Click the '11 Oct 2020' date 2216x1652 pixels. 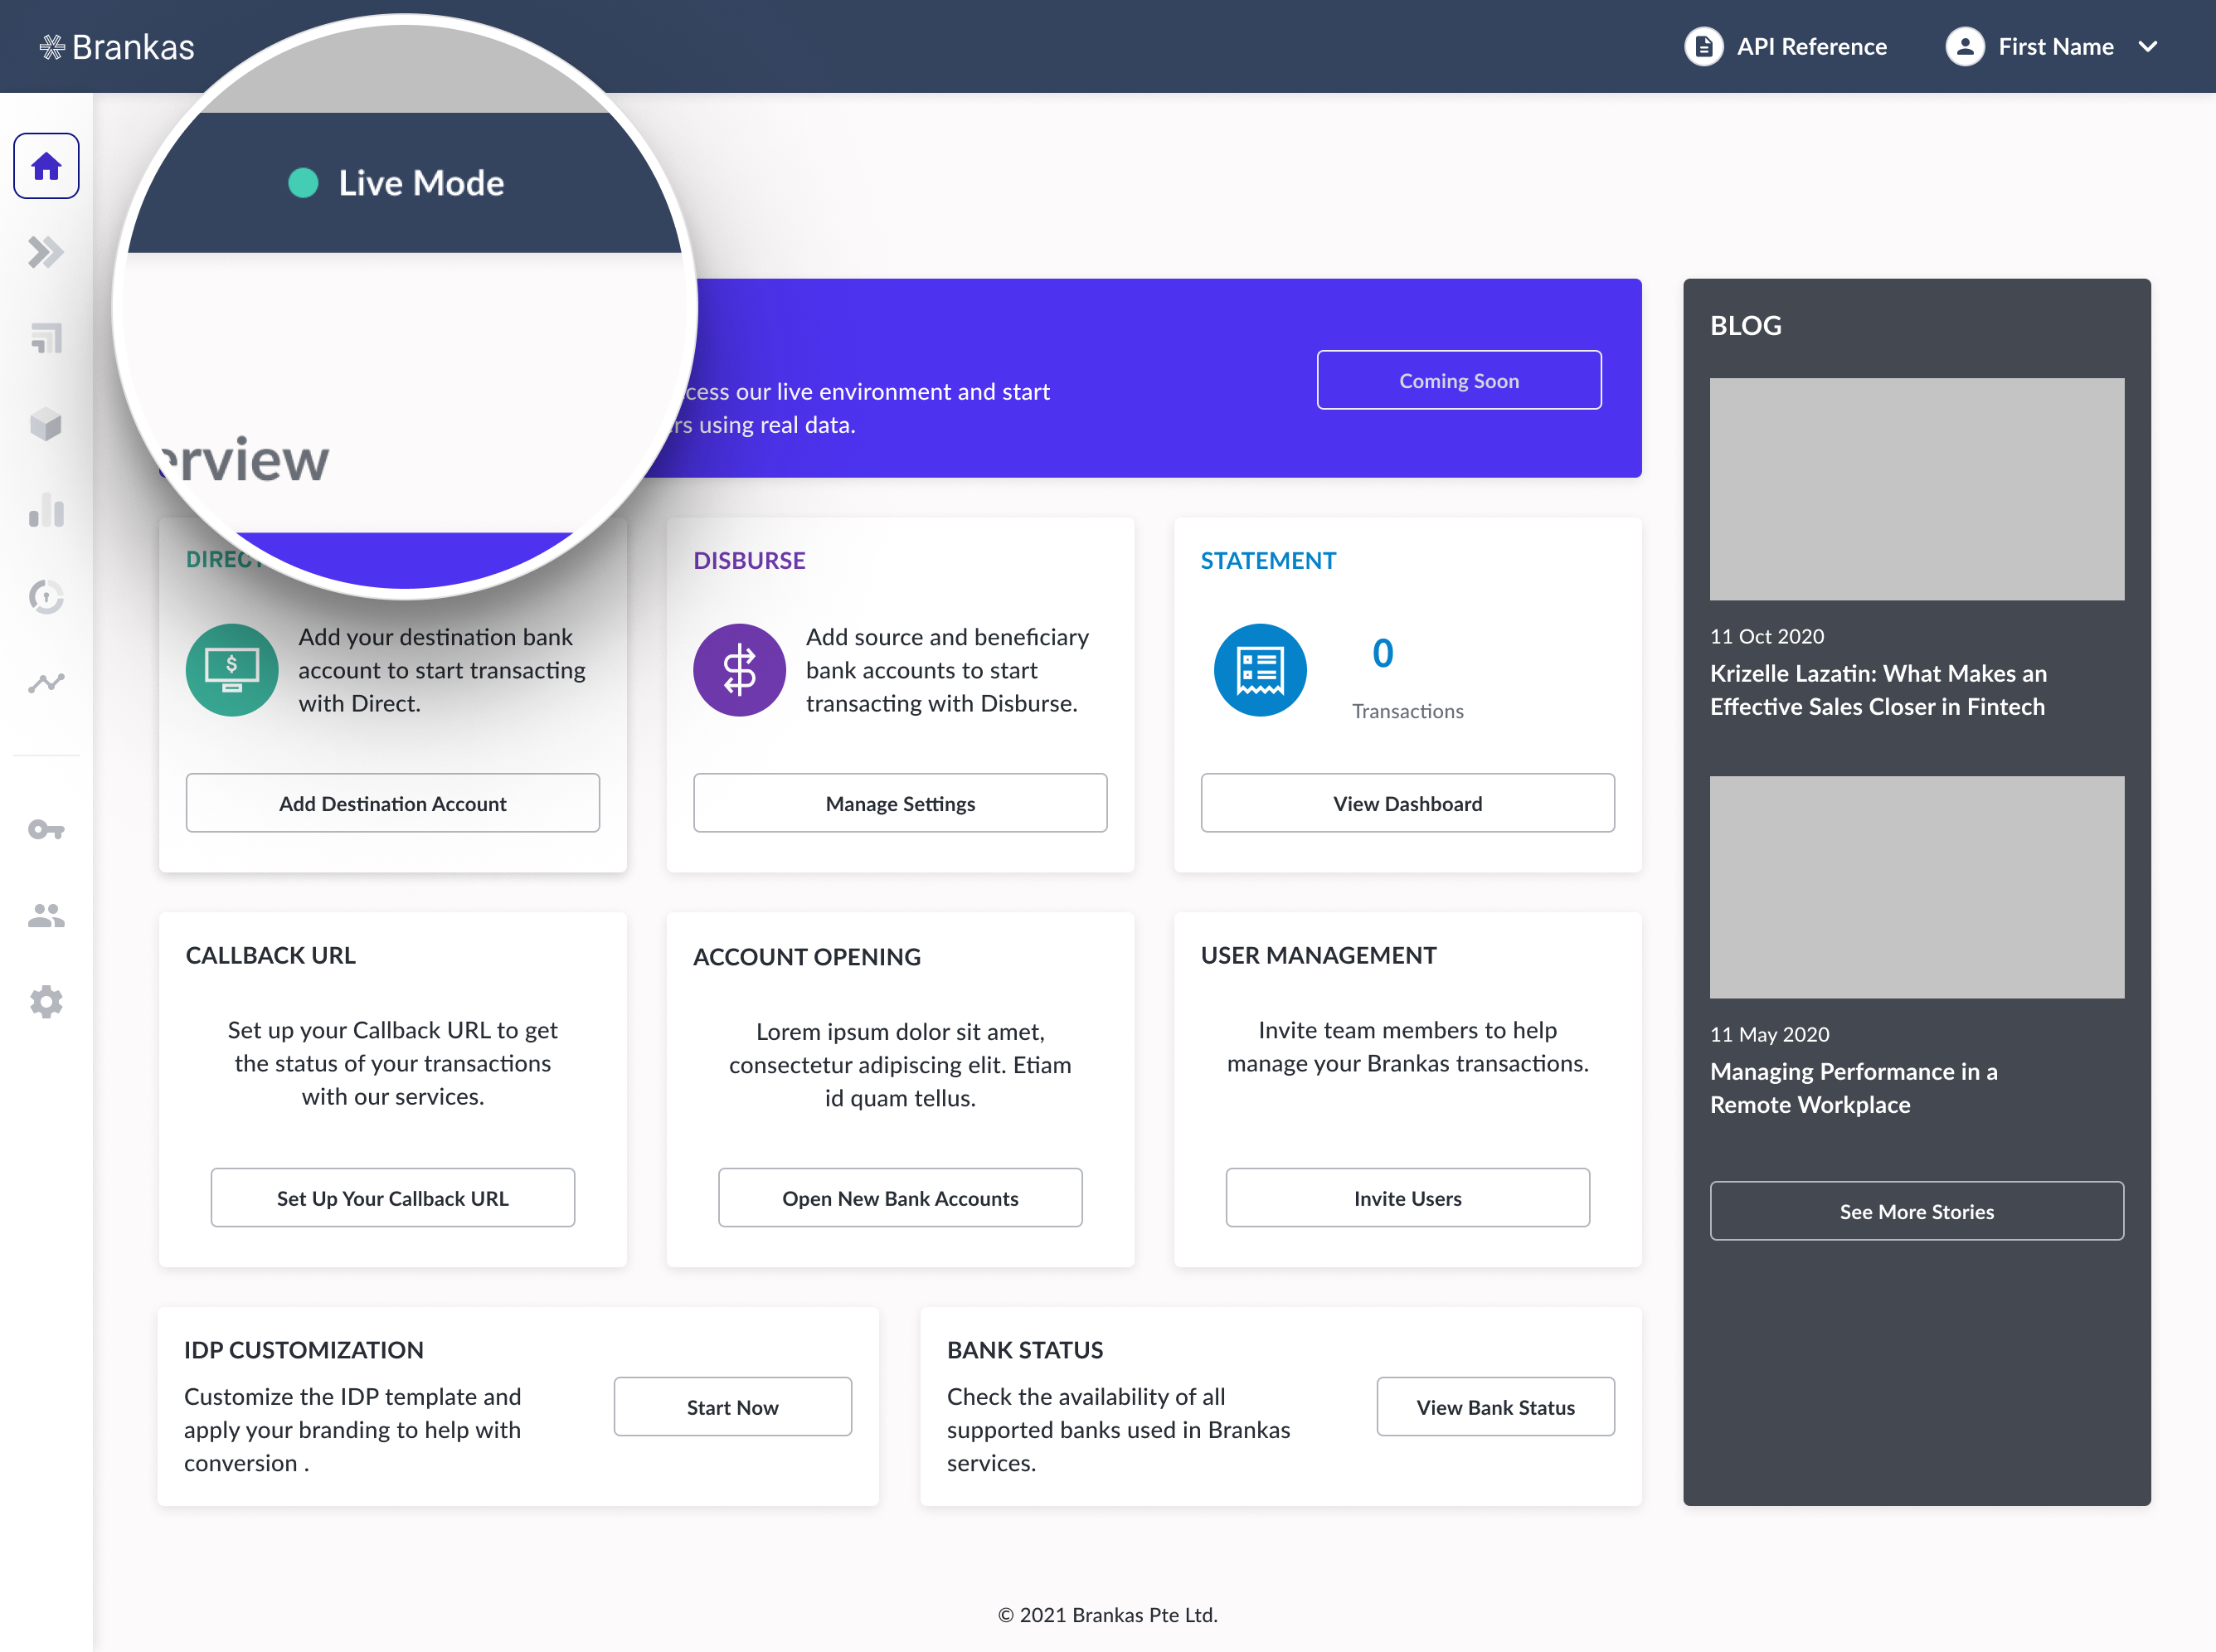1767,636
